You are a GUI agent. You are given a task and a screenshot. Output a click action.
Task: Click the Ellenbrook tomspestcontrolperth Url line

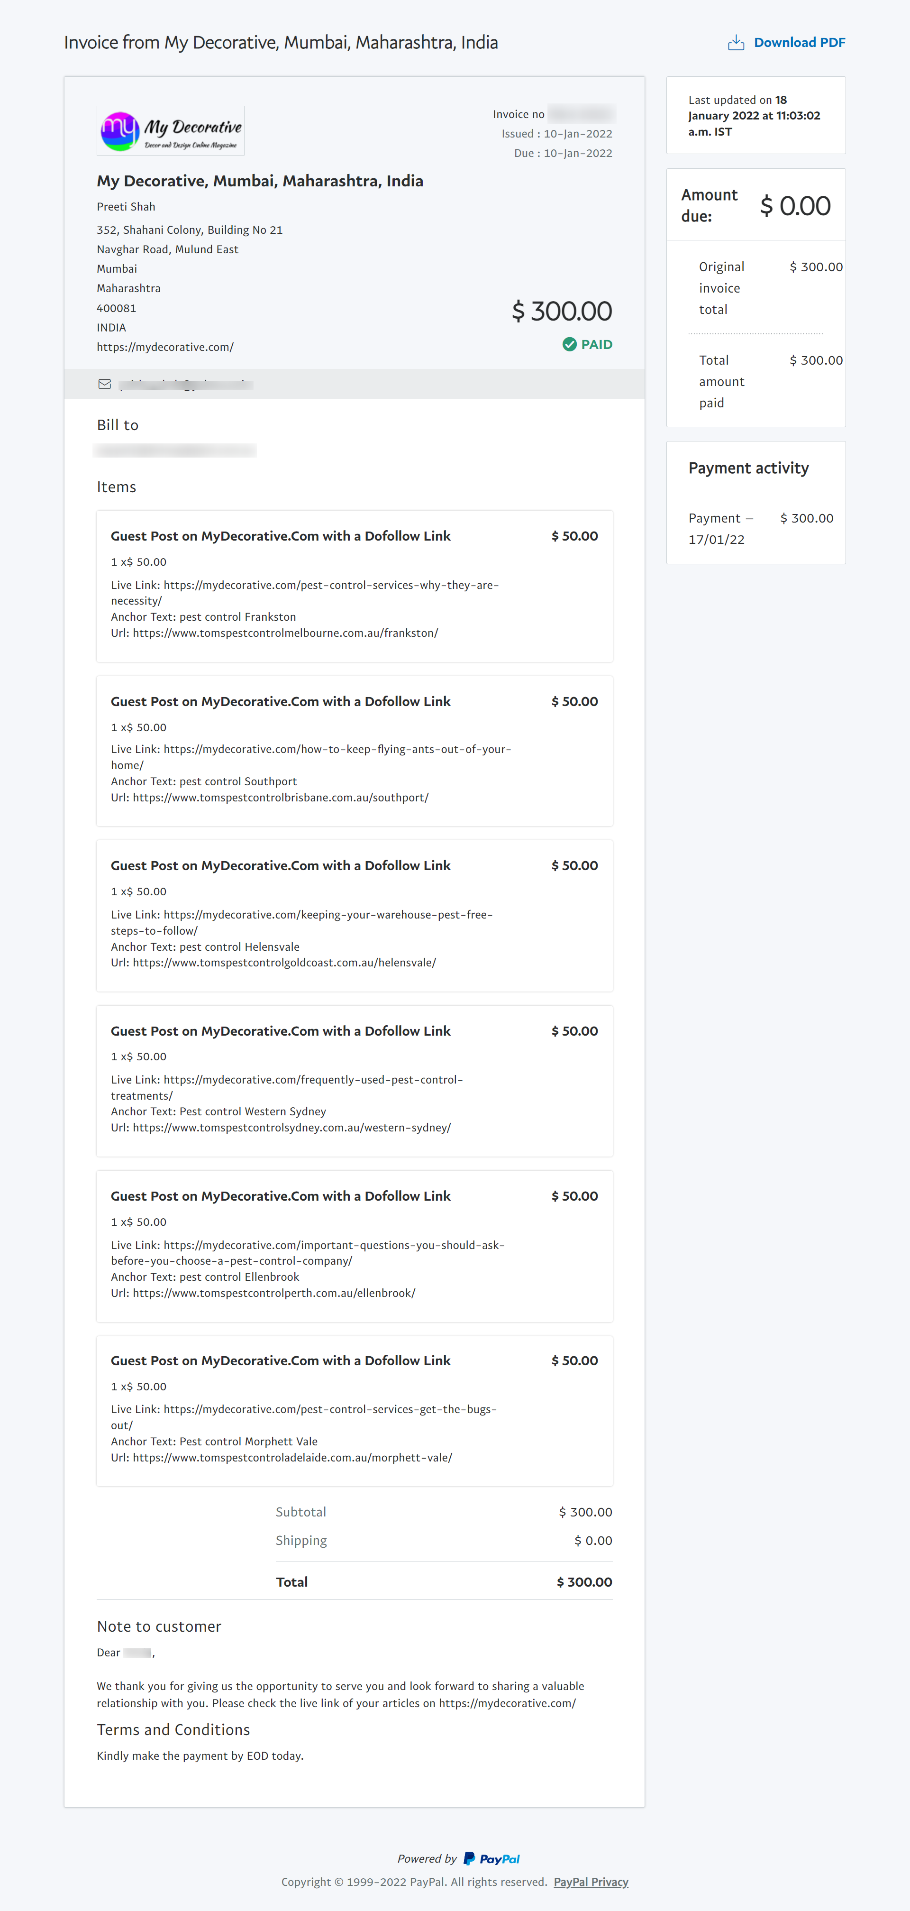click(x=264, y=1293)
